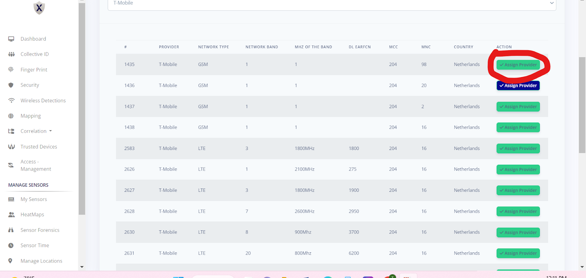586x278 pixels.
Task: Click the NETWORK TYPE column header
Action: (x=214, y=47)
